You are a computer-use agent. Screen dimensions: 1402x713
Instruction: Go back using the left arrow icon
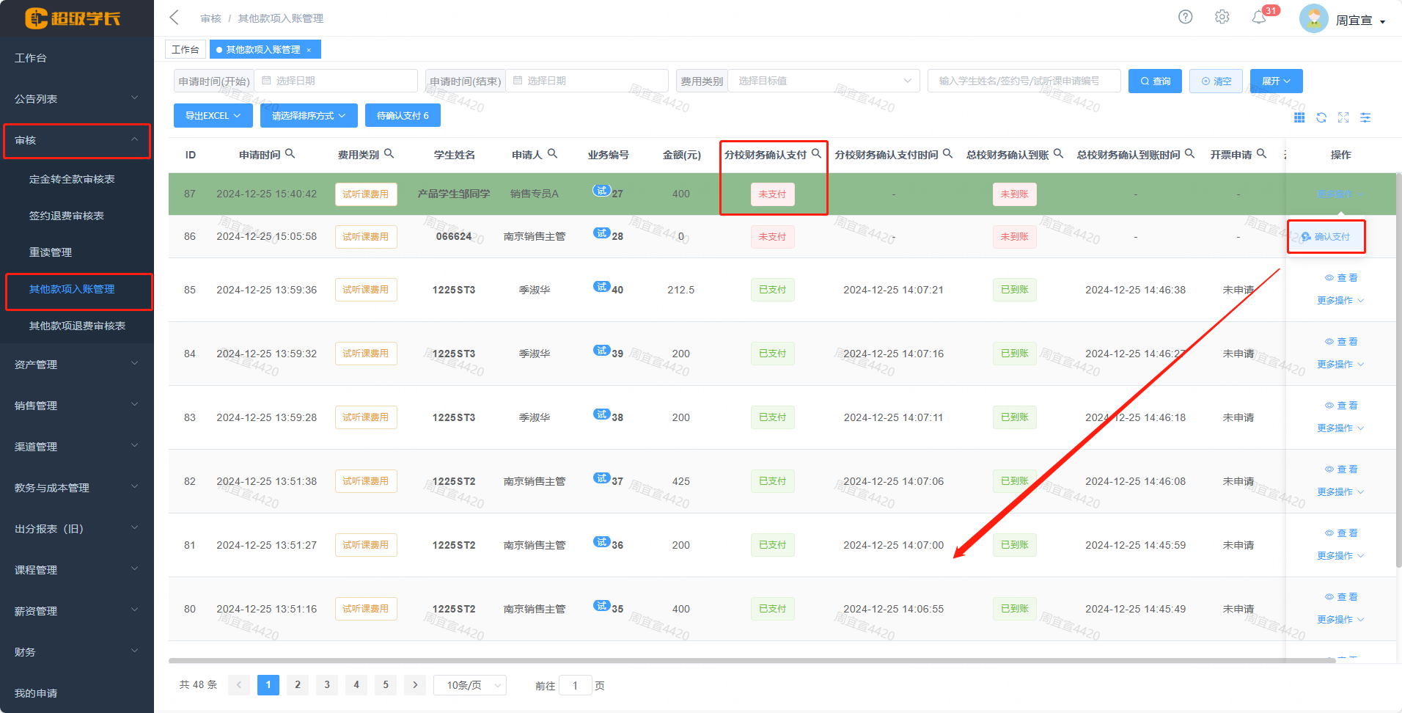[x=175, y=18]
